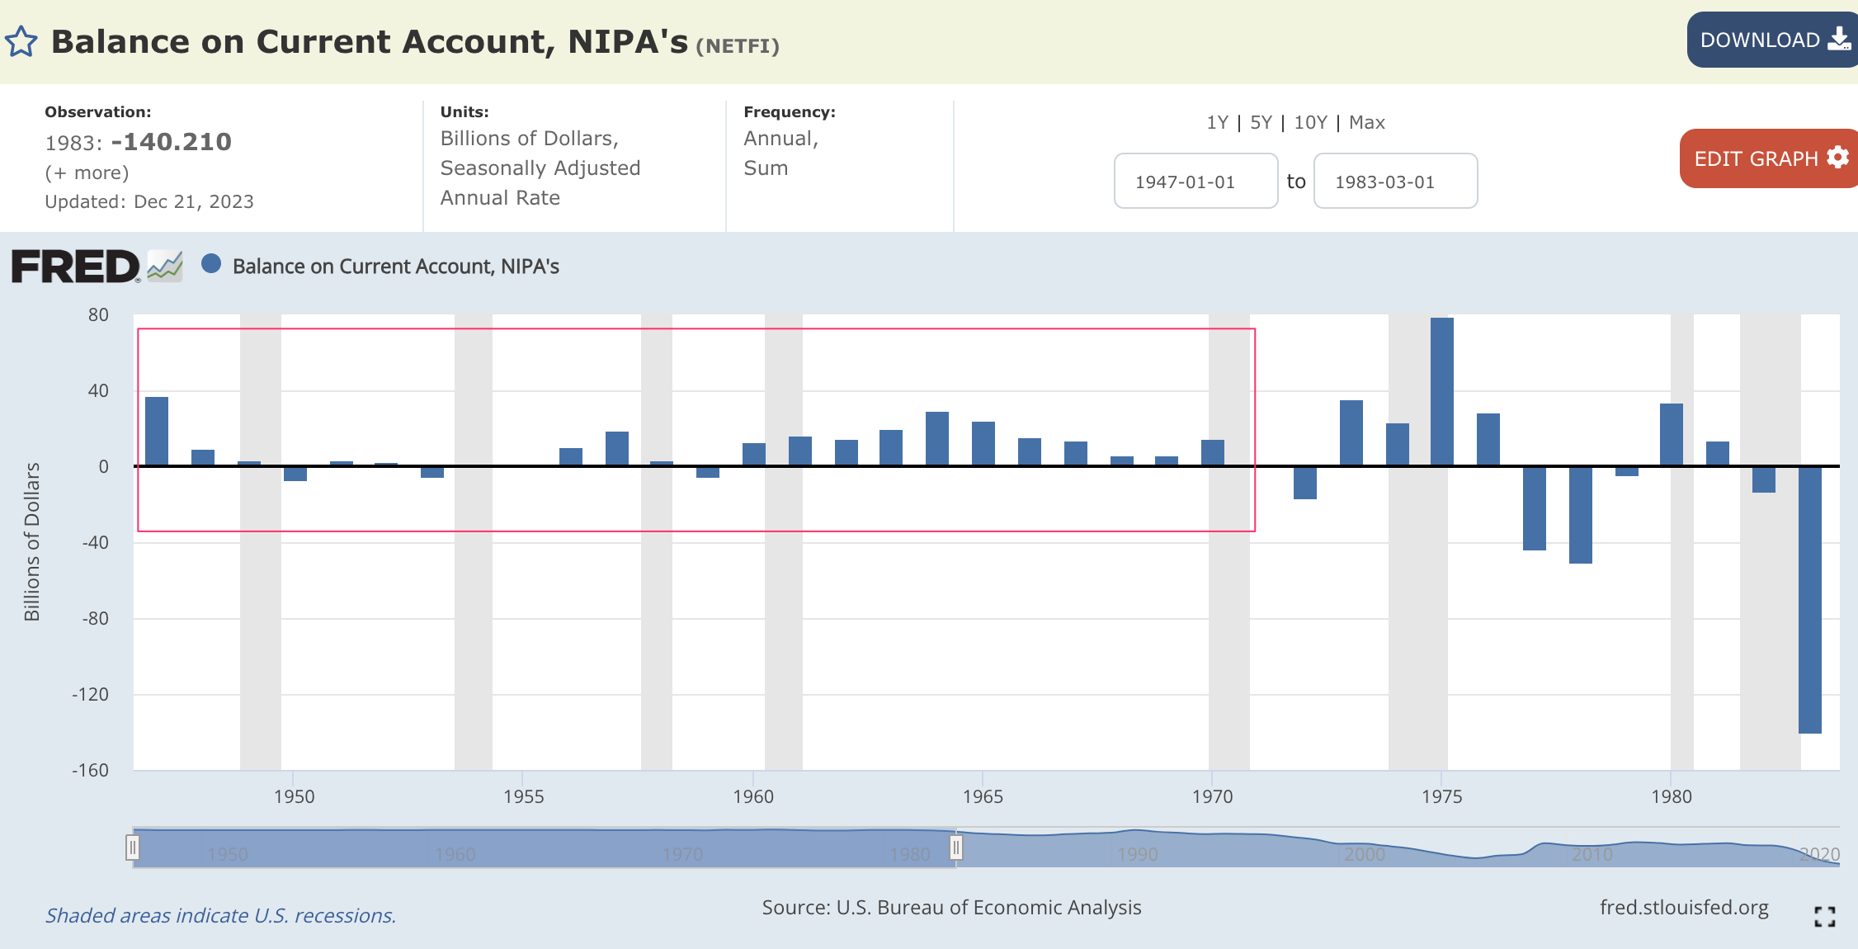Select the 5Y date range
1858x949 pixels.
1261,123
